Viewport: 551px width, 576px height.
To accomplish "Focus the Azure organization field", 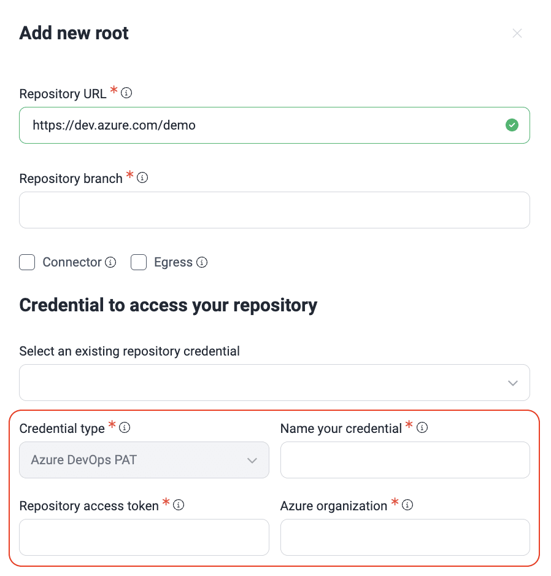I will 405,537.
